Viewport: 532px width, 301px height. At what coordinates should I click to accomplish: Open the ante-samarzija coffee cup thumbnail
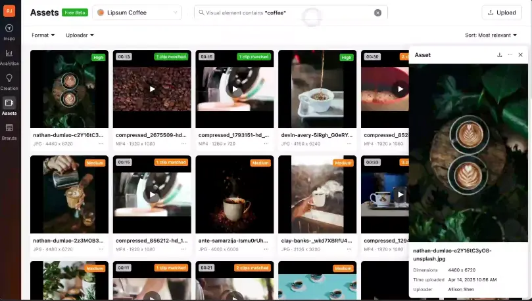tap(235, 194)
